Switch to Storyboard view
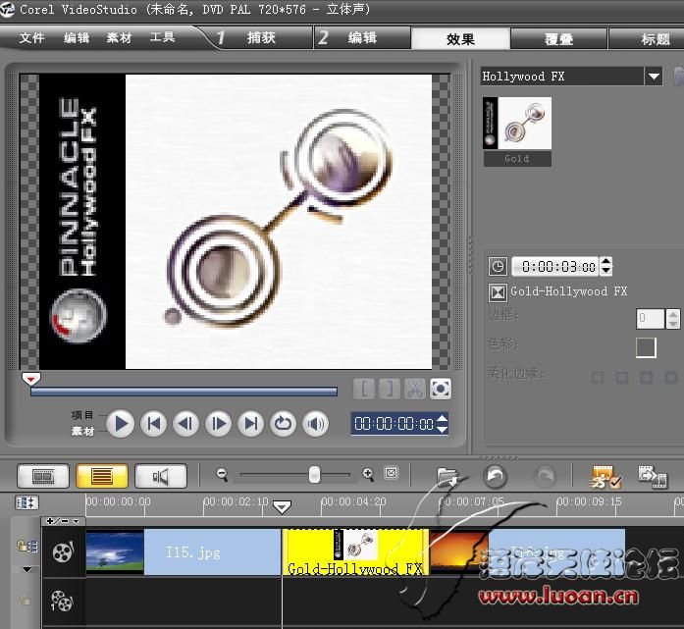This screenshot has width=684, height=629. point(43,476)
